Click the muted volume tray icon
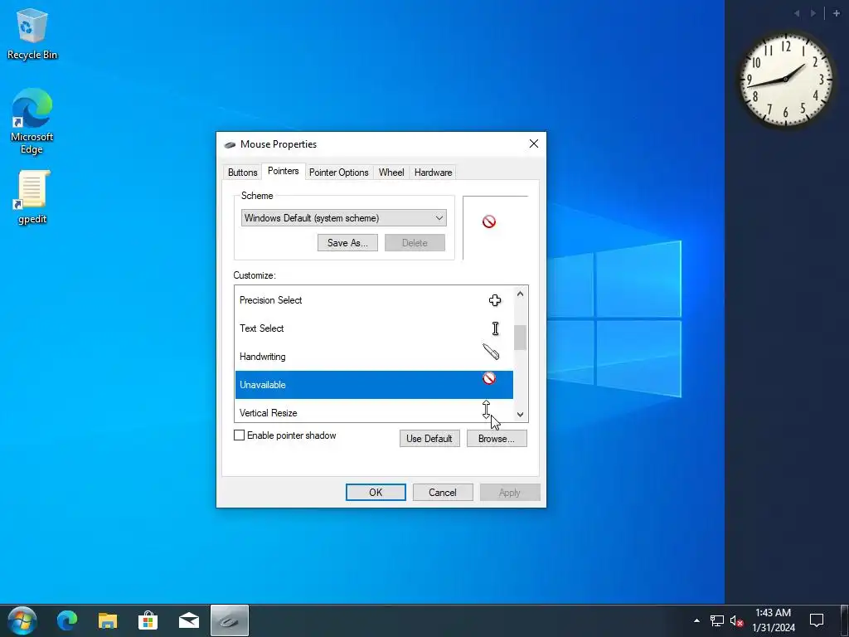The height and width of the screenshot is (637, 849). (736, 620)
